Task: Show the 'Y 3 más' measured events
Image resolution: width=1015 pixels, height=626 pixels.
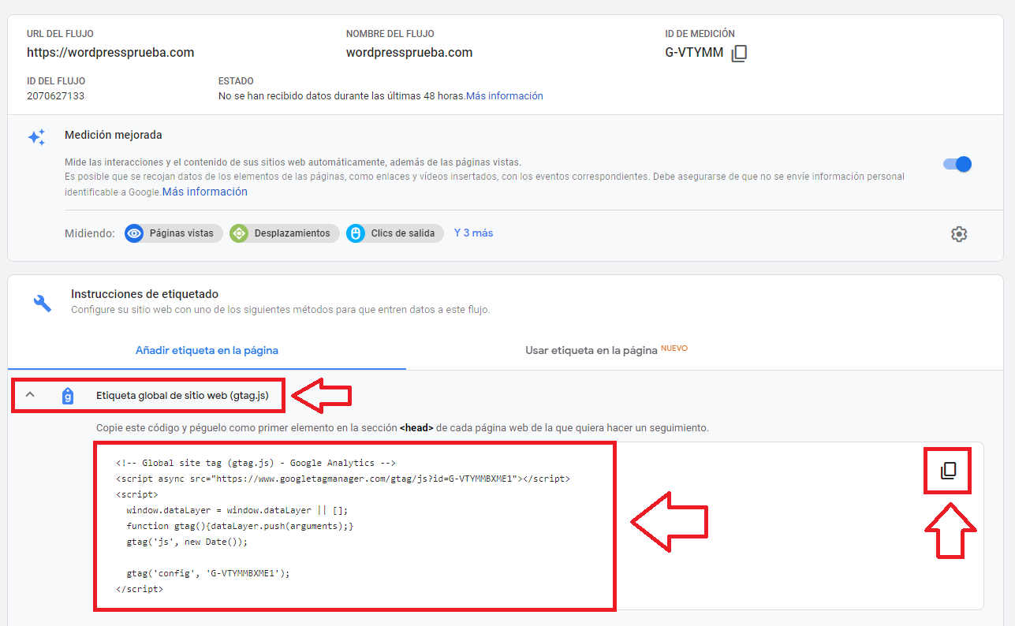Action: tap(473, 233)
